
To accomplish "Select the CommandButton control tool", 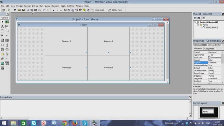I will click(7, 31).
